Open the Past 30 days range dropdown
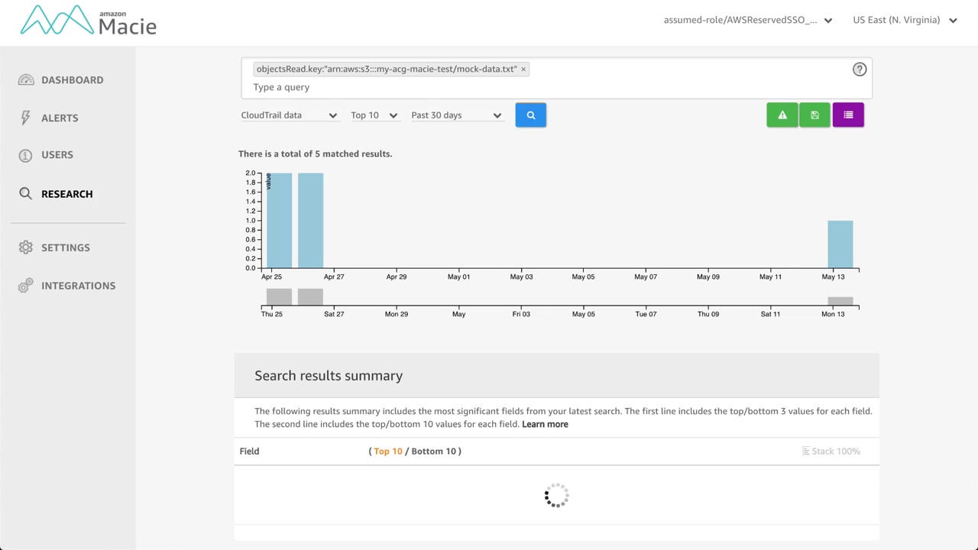The width and height of the screenshot is (978, 550). tap(455, 115)
